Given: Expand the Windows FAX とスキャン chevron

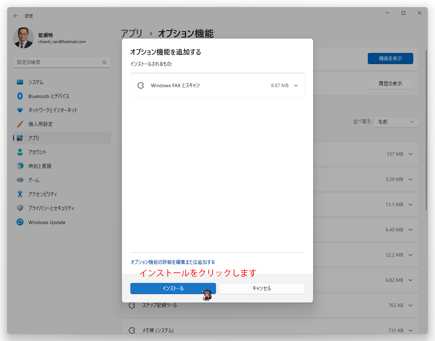Looking at the screenshot, I should click(x=296, y=85).
